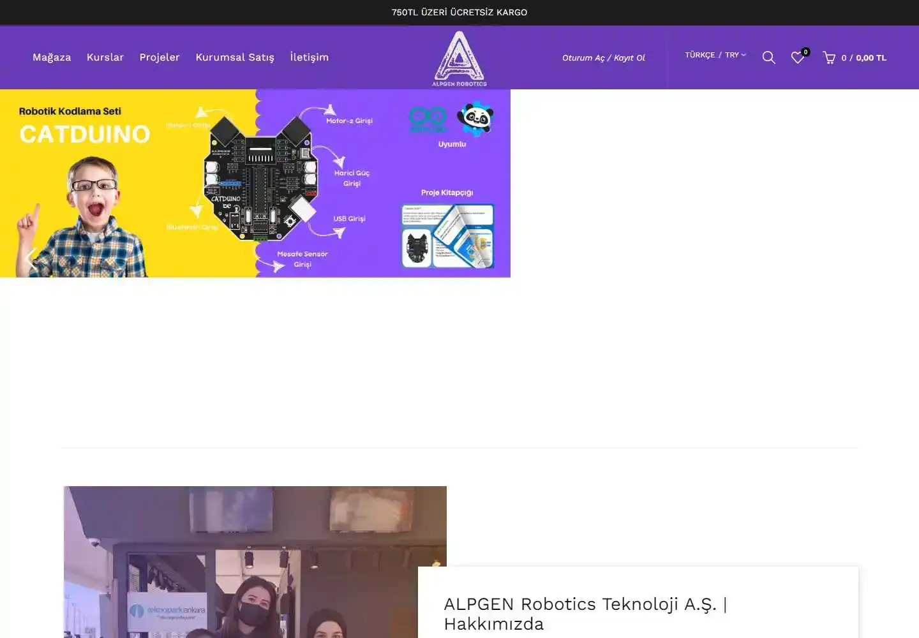Screen dimensions: 919x638
Task: Click Oturum Aç / Kayıt Ol link
Action: click(x=604, y=58)
